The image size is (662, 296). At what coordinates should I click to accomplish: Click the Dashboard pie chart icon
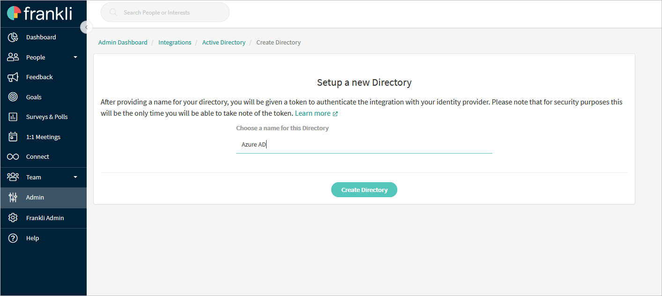point(13,37)
